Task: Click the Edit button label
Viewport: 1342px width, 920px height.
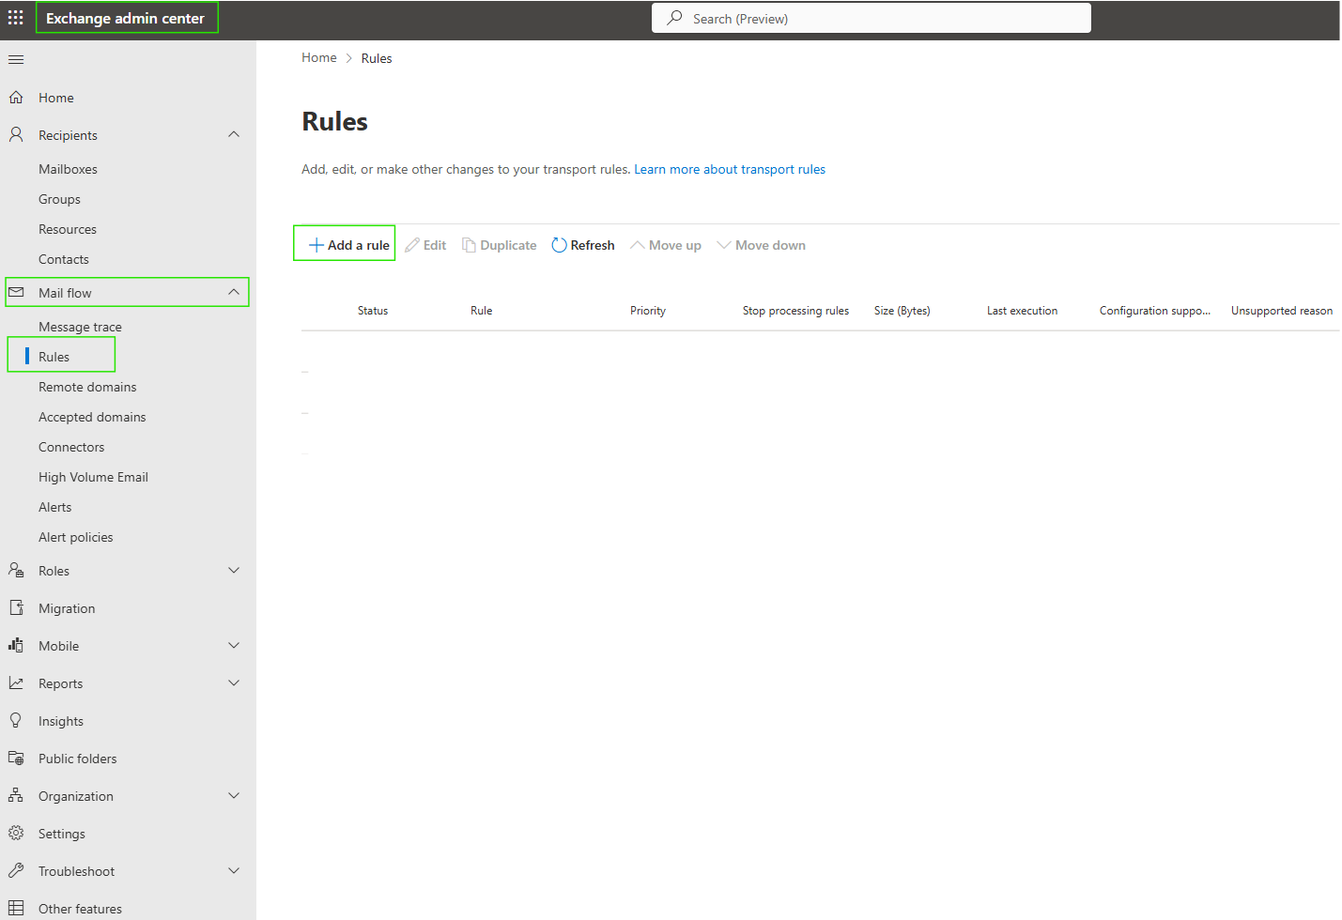Action: 435,245
